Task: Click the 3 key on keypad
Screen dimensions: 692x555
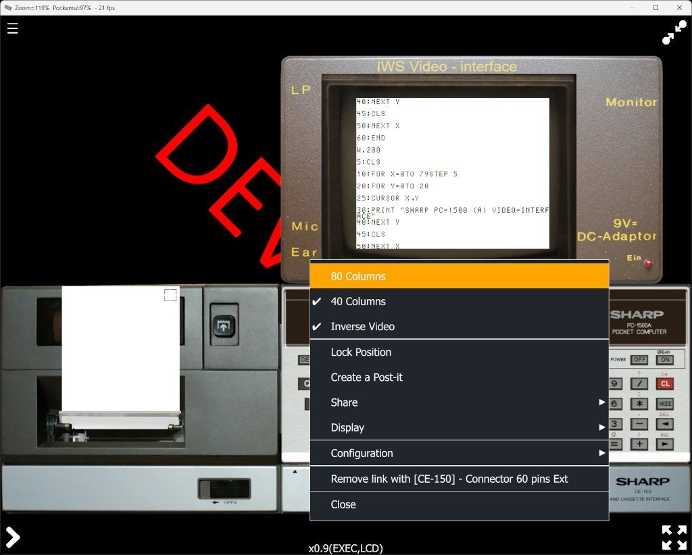Action: 616,424
